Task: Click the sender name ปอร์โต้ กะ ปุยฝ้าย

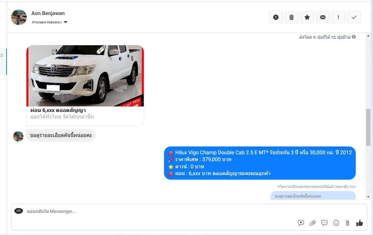Action: point(334,37)
